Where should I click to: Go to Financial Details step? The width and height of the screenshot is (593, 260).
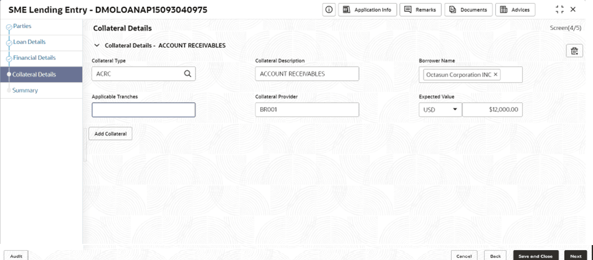(x=34, y=58)
